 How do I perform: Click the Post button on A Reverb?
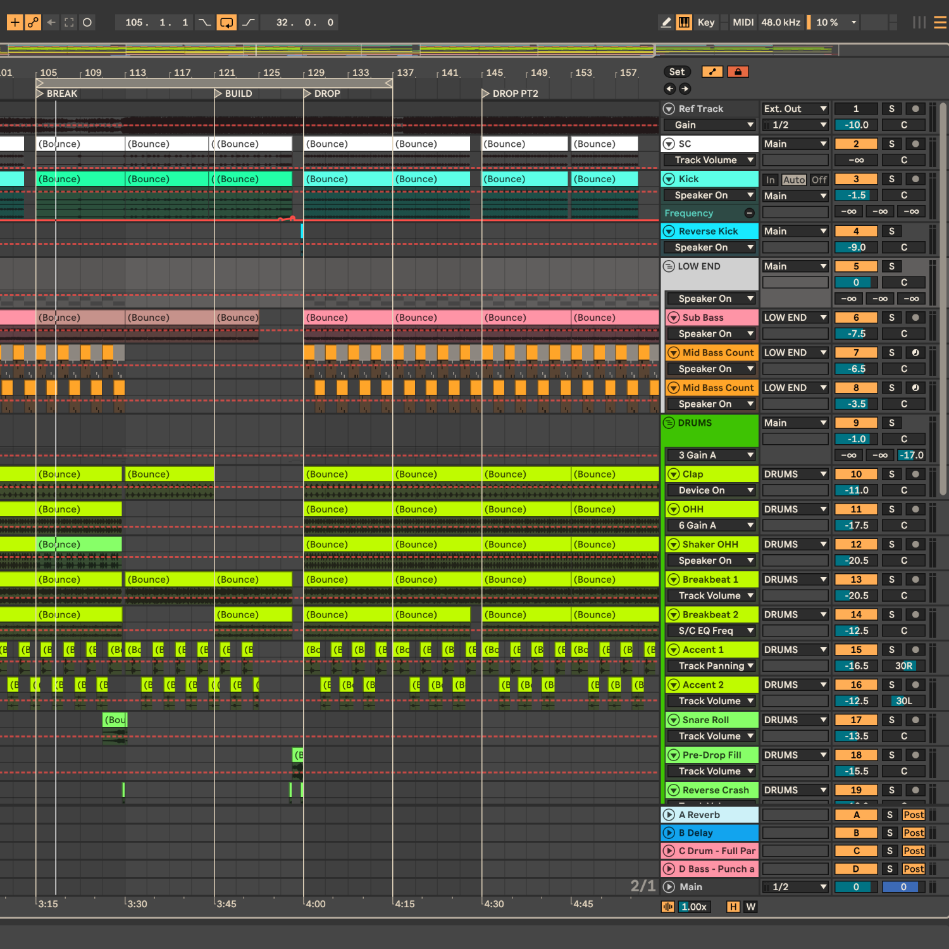coord(913,815)
